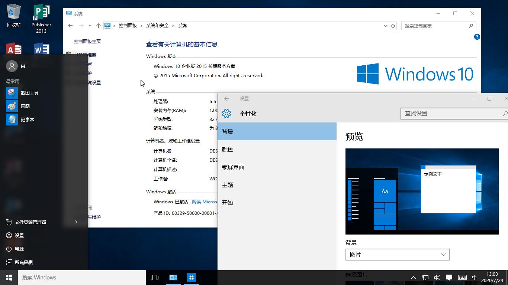Click the touch keyboard icon in the tray
Image resolution: width=508 pixels, height=285 pixels.
pos(462,277)
